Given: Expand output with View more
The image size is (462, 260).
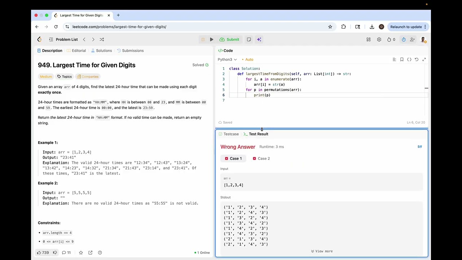Looking at the screenshot, I should point(322,251).
